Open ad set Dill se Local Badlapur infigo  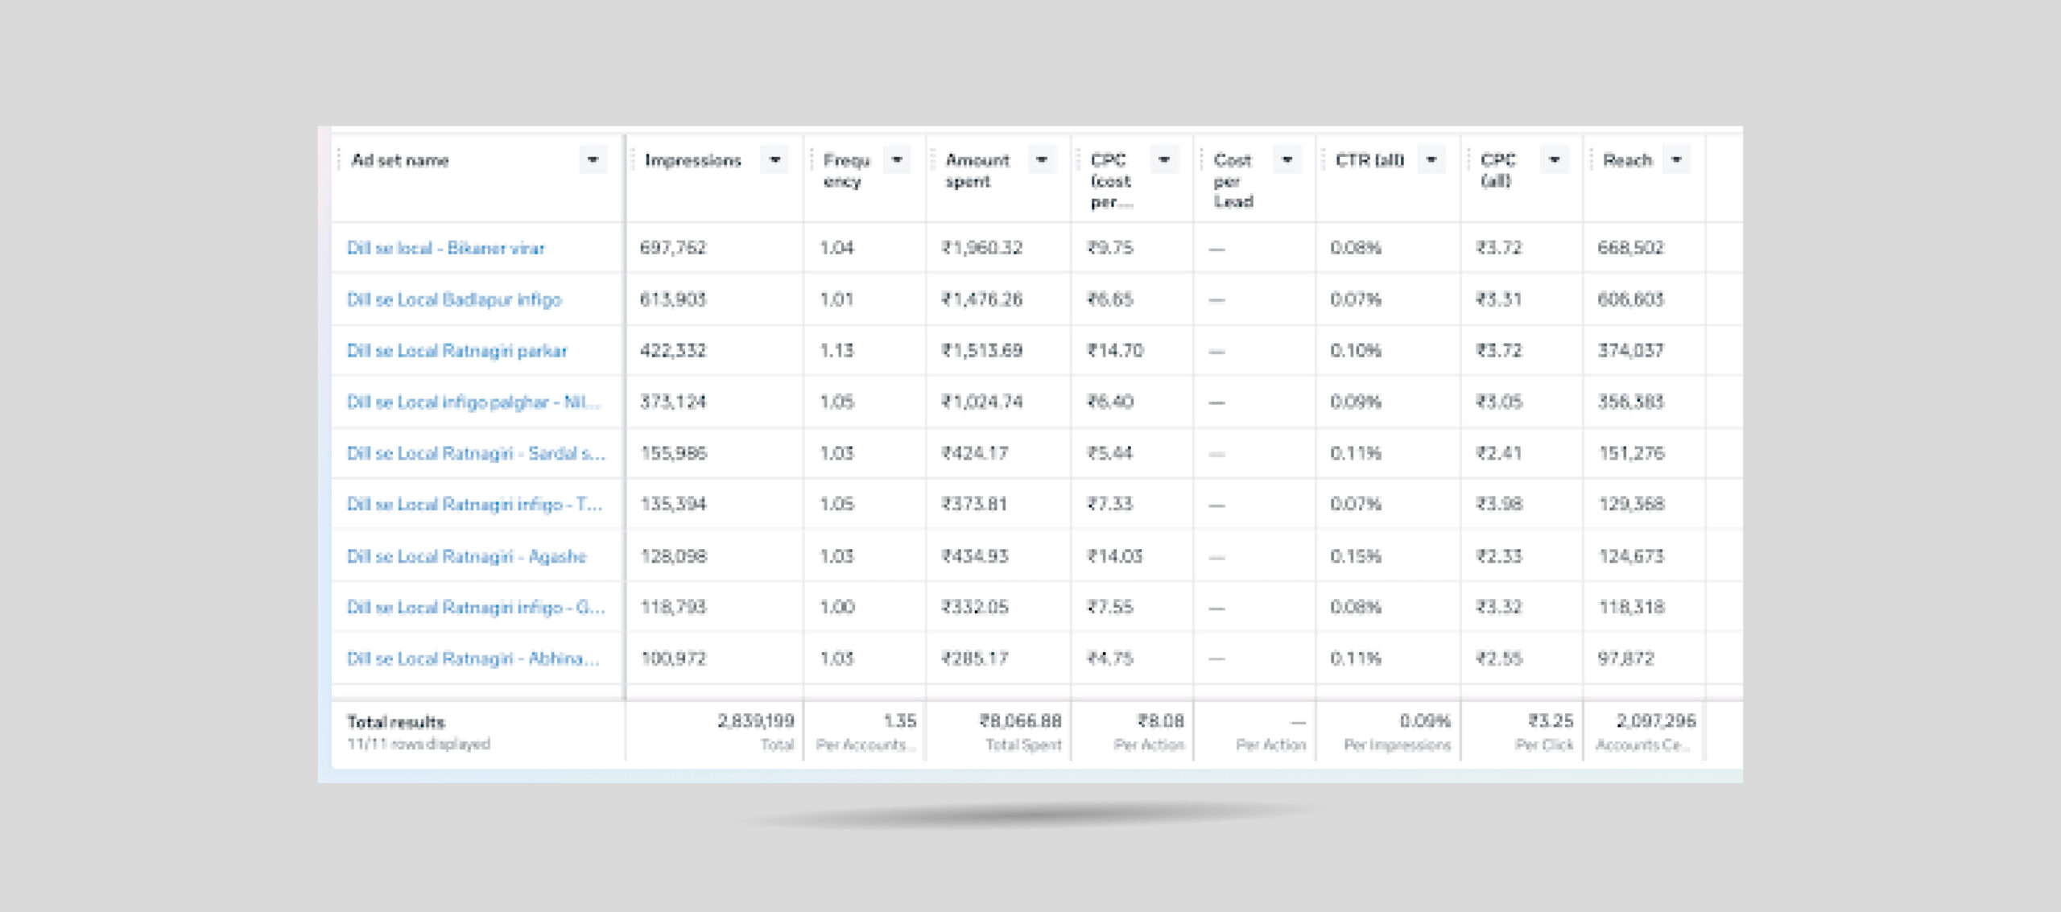454,299
